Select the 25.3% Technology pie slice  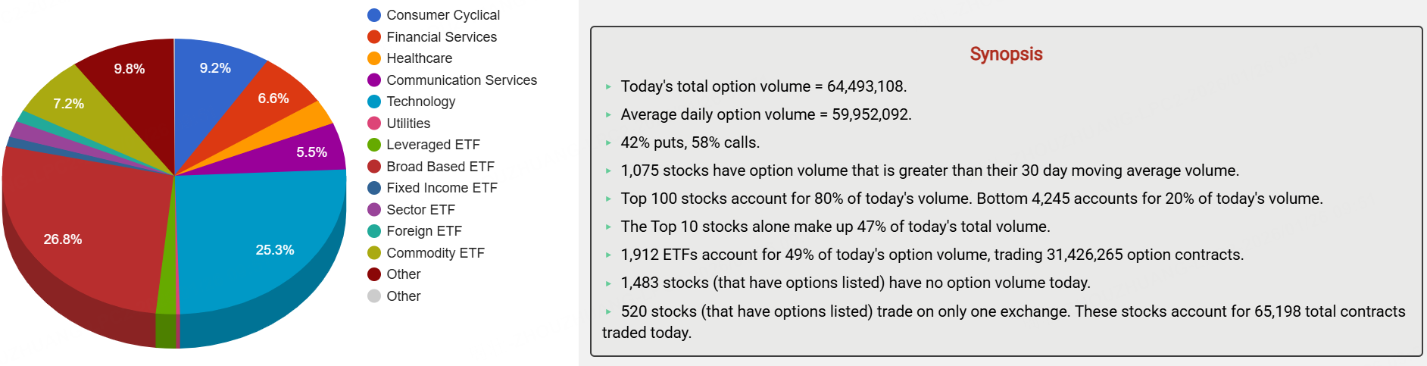pyautogui.click(x=265, y=235)
